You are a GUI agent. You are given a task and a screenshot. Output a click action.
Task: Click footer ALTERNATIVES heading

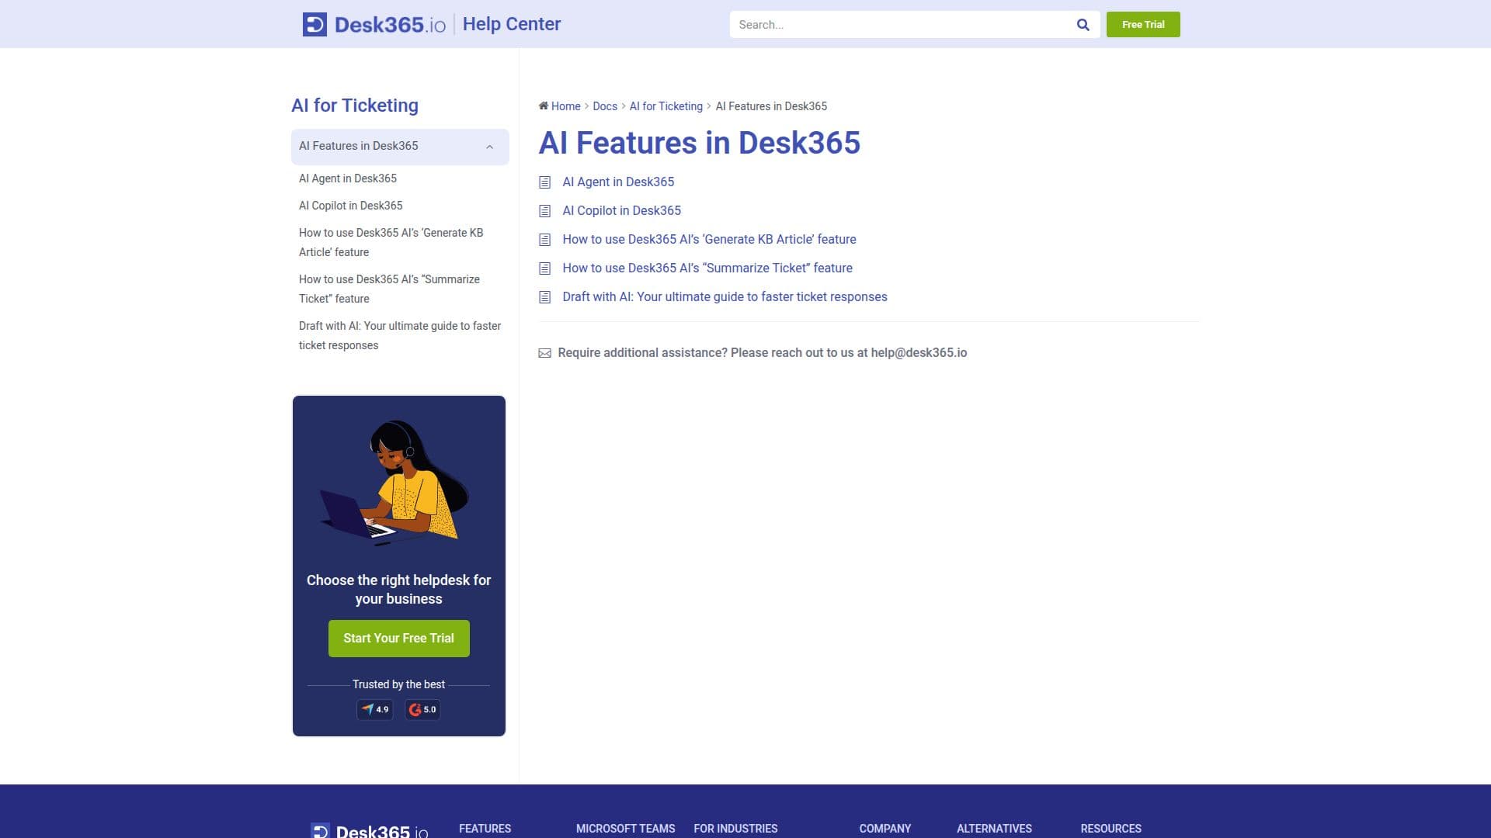(x=995, y=829)
